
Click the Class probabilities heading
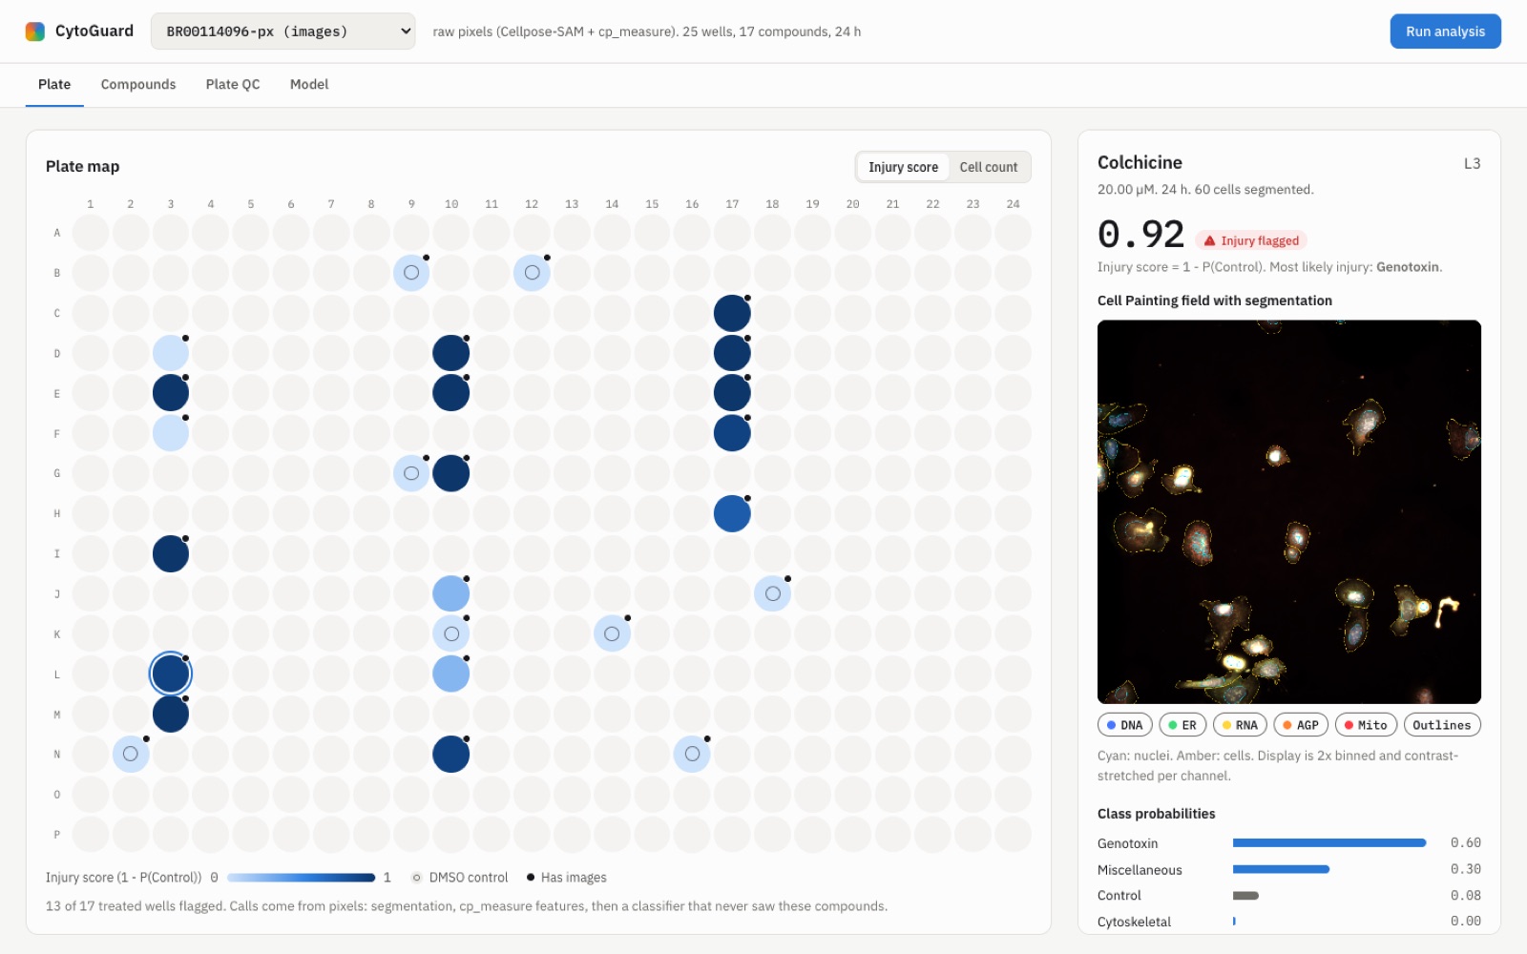click(1156, 814)
